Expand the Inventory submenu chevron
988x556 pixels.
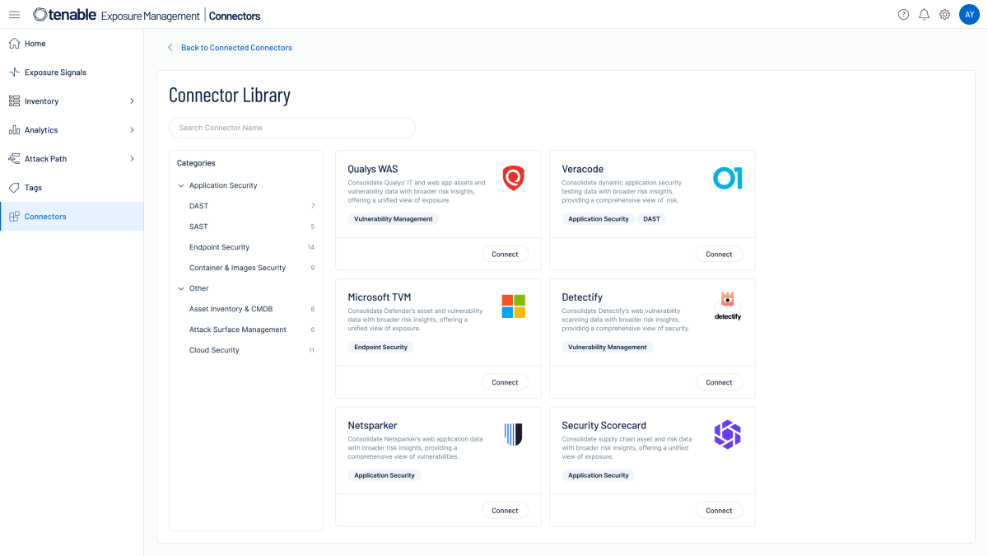pyautogui.click(x=132, y=101)
